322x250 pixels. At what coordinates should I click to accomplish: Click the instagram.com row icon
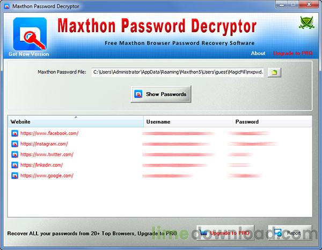tap(14, 144)
